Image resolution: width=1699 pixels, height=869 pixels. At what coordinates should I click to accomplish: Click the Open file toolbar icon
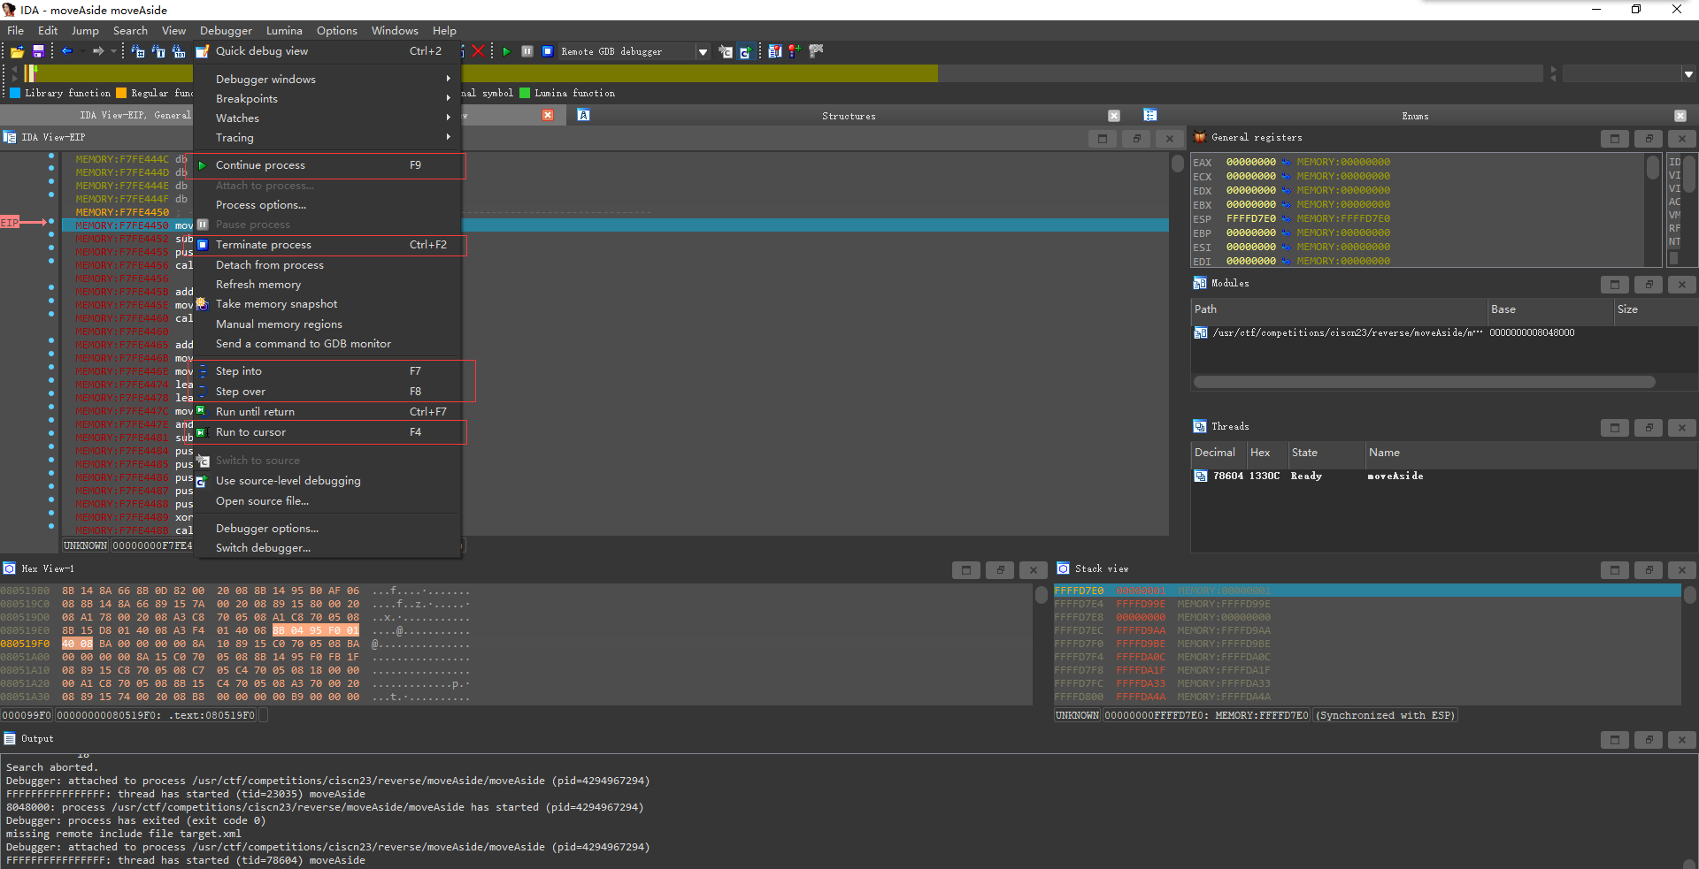[x=17, y=52]
